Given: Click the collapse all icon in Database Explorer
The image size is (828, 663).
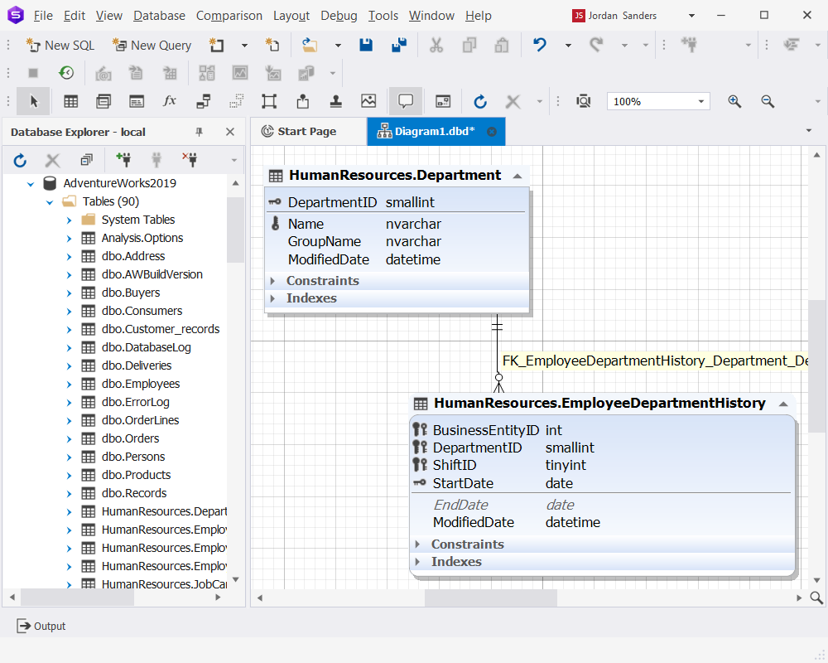Looking at the screenshot, I should [87, 159].
